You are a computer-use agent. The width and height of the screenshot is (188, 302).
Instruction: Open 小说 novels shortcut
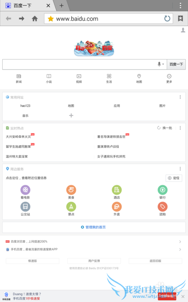click(49, 79)
